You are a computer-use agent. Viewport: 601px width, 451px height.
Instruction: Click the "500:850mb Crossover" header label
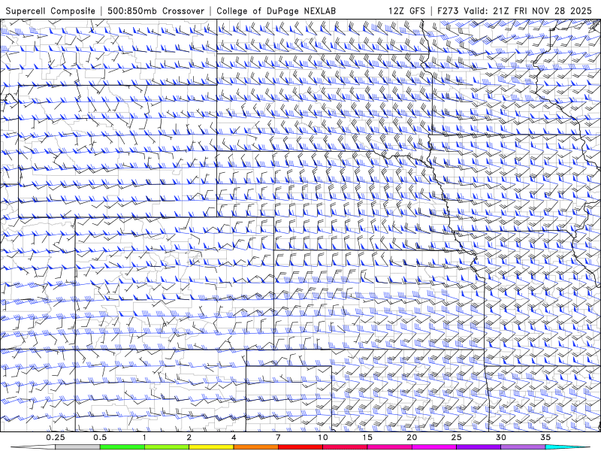156,11
